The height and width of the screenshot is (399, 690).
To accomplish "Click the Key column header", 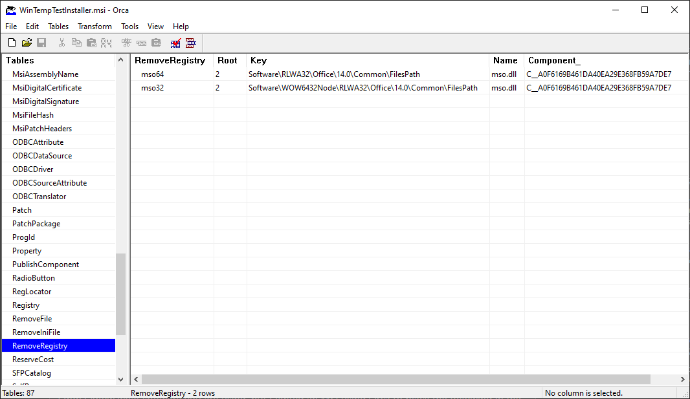I will point(368,60).
